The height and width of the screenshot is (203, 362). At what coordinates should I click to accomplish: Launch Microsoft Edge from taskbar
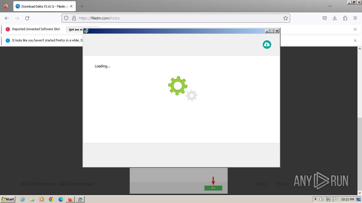(x=61, y=199)
